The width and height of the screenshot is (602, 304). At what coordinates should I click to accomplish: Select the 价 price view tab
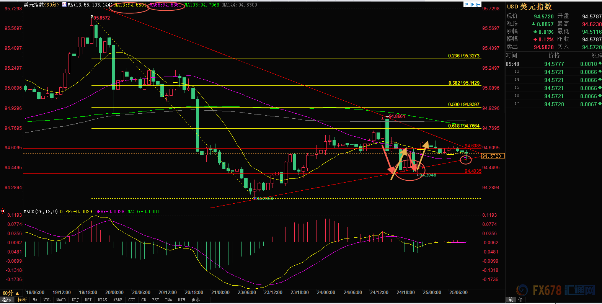(520, 300)
